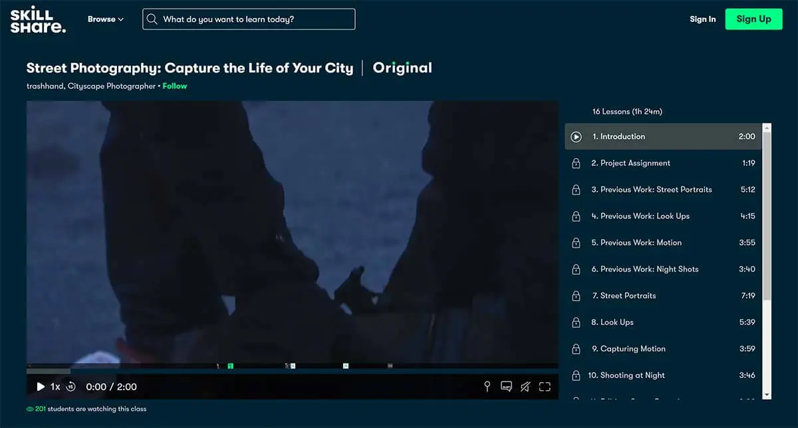Click the "Street Photography: Capture the Life of Your City" title

[x=190, y=68]
